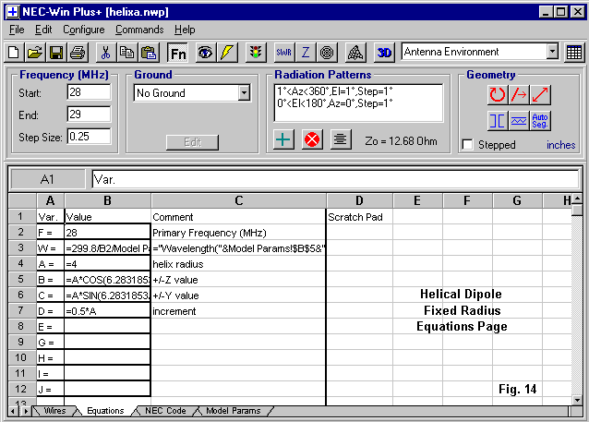589x422 pixels.
Task: Open the 3D view icon
Action: coord(385,53)
